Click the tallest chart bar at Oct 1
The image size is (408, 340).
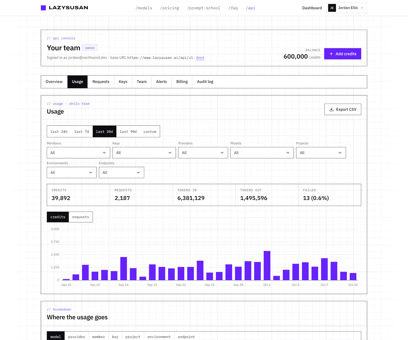tap(267, 266)
